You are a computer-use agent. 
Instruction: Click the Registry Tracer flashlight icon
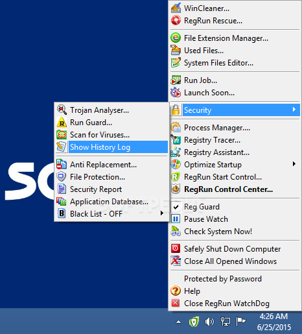click(176, 140)
